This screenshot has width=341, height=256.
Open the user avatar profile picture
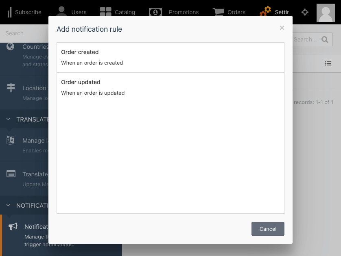click(326, 13)
